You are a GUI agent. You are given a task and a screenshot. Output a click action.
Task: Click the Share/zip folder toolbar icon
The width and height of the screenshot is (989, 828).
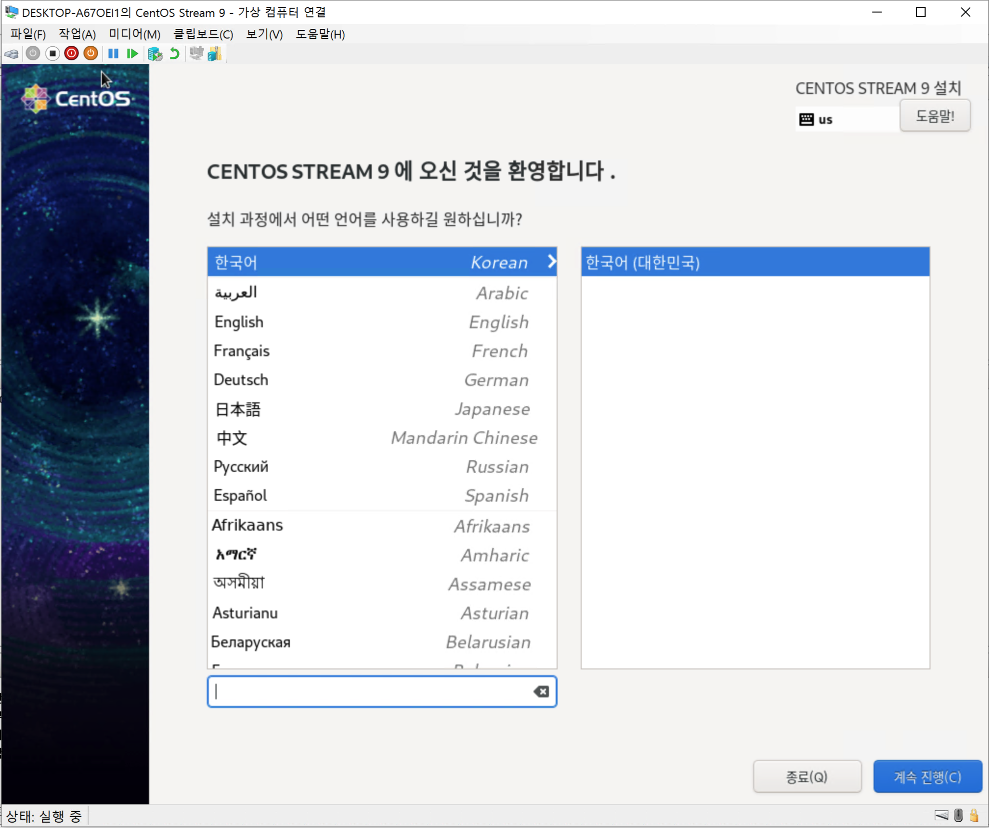tap(215, 53)
